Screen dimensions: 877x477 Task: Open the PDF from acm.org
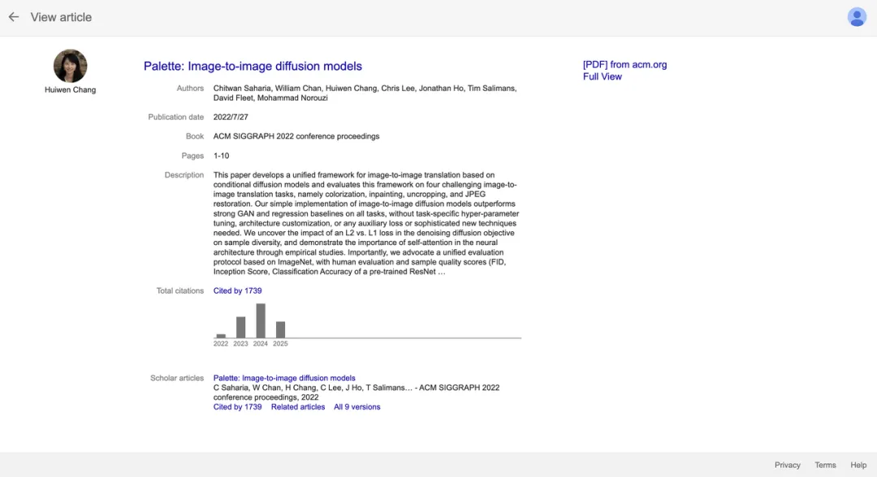(624, 65)
